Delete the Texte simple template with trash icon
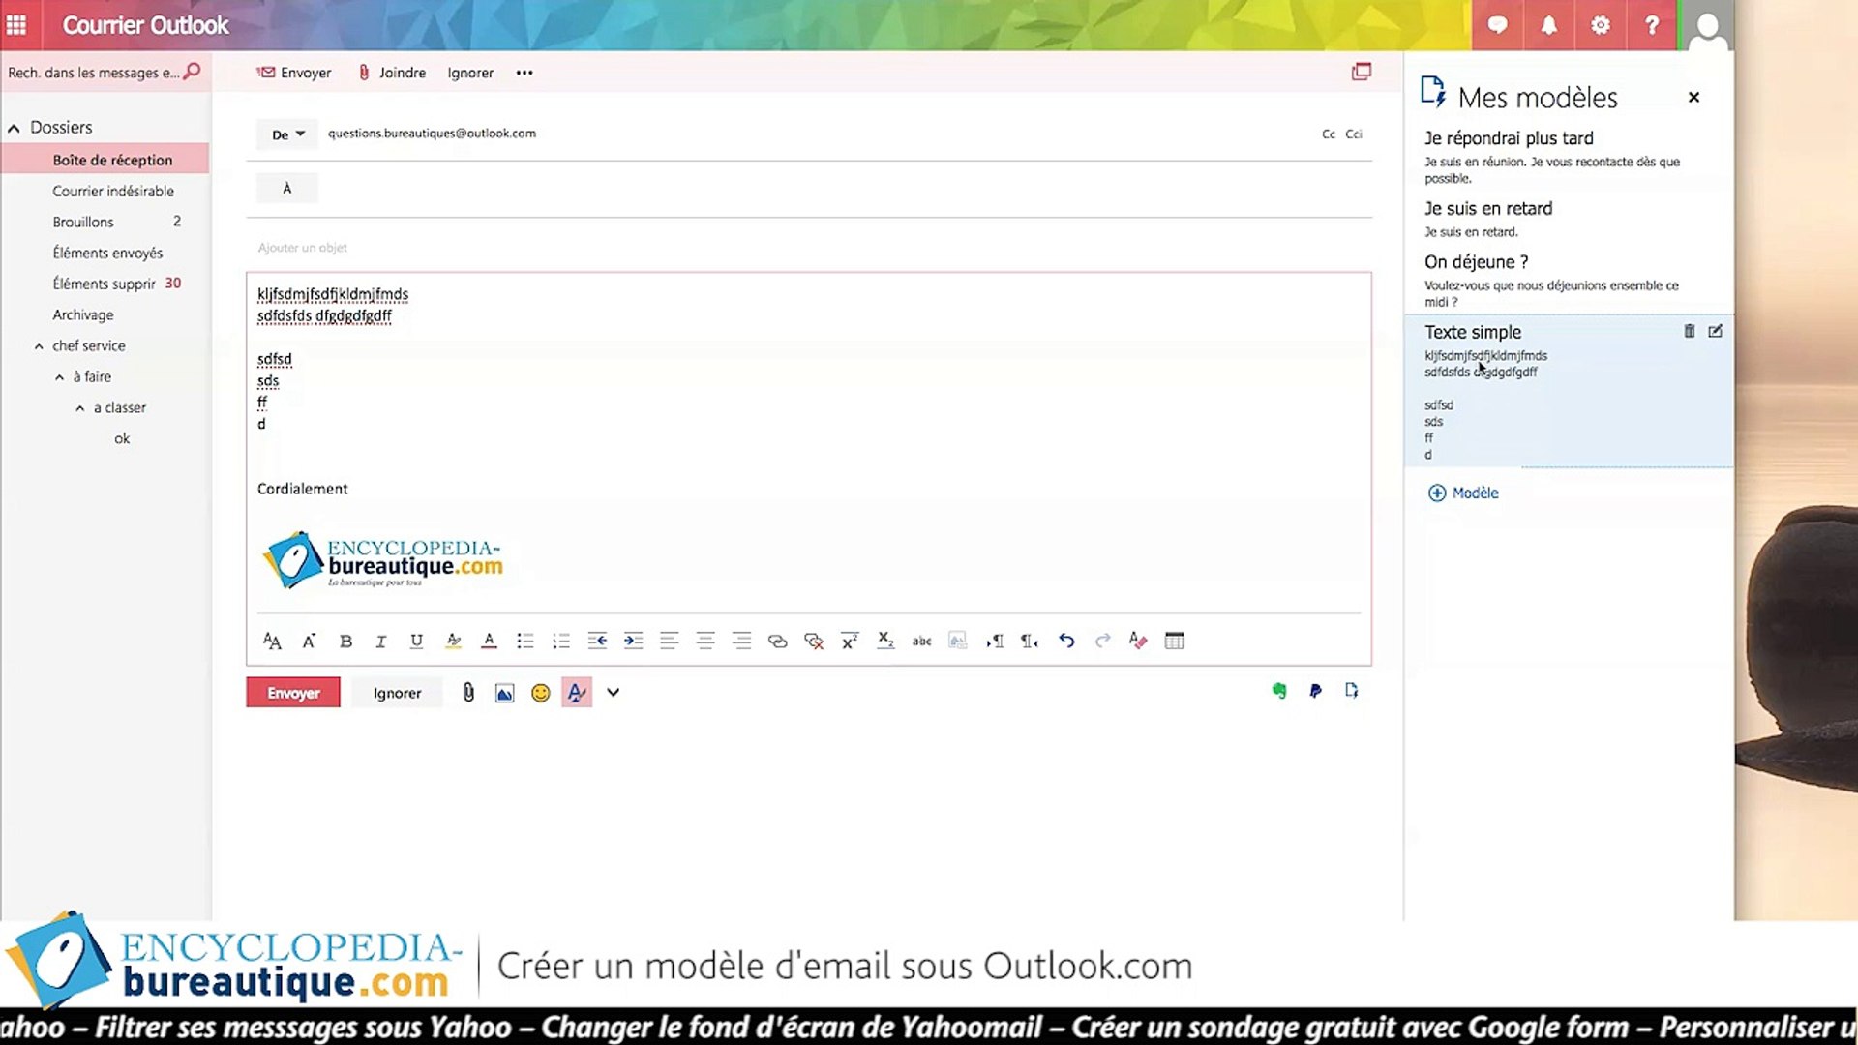 (x=1689, y=332)
